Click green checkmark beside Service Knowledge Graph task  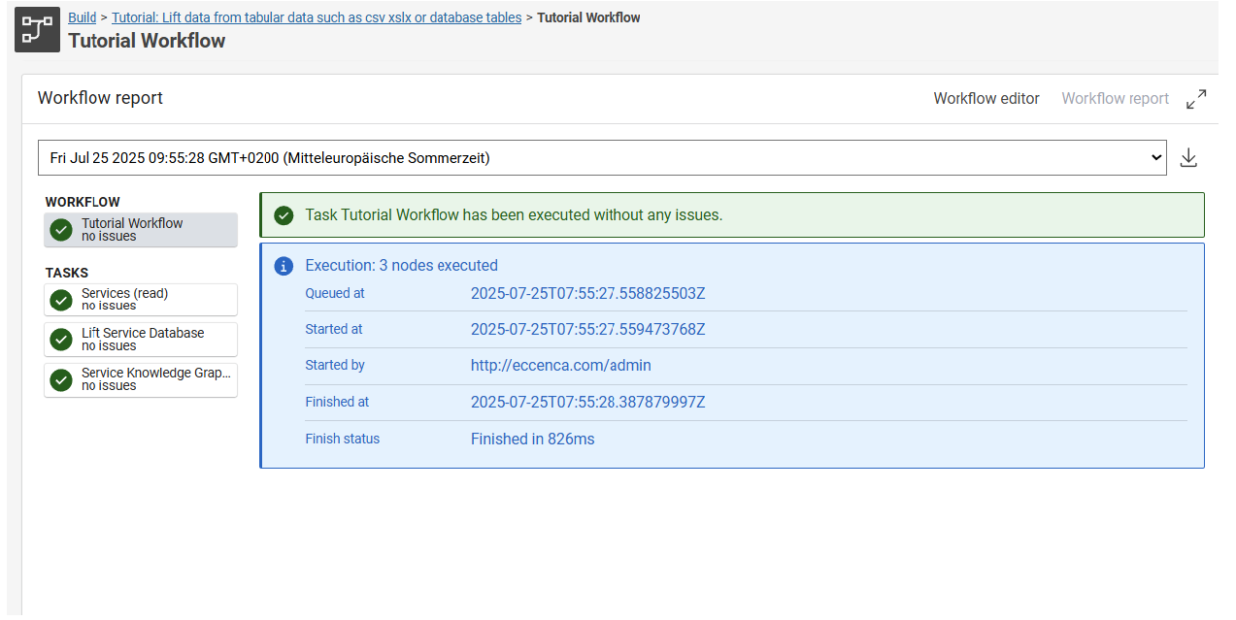(x=61, y=379)
